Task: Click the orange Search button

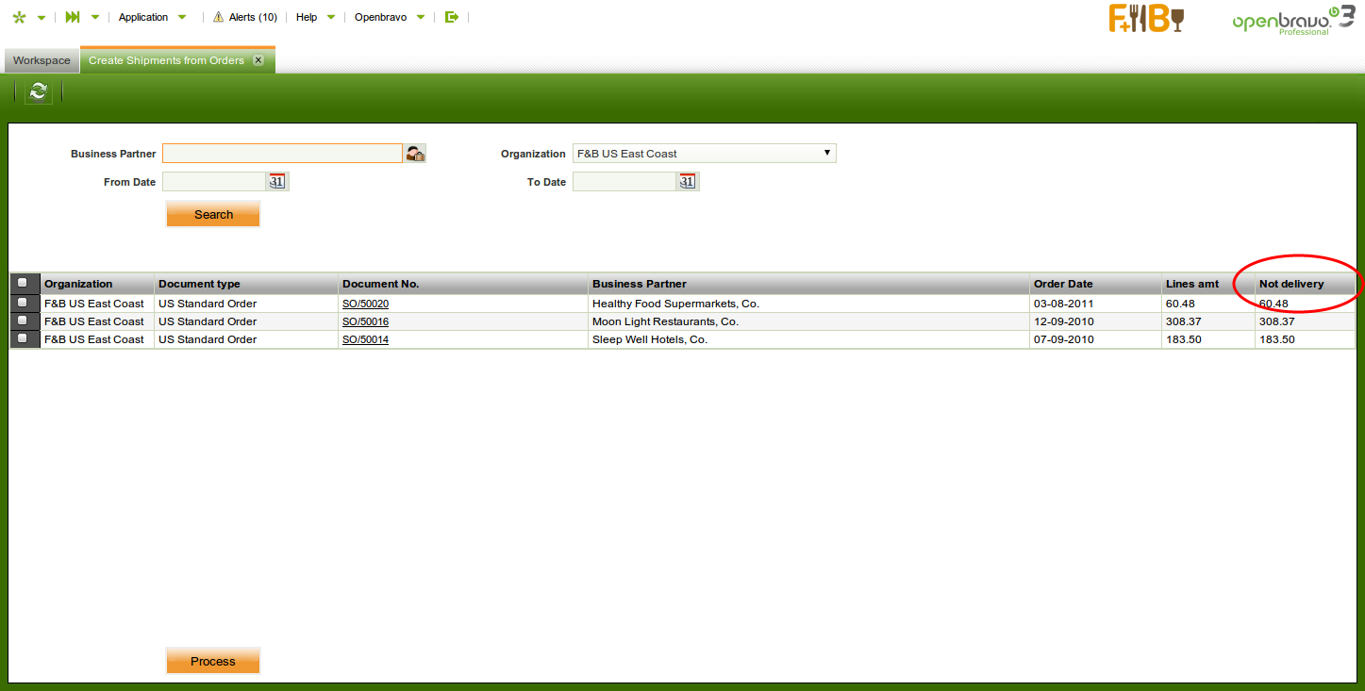Action: coord(213,214)
